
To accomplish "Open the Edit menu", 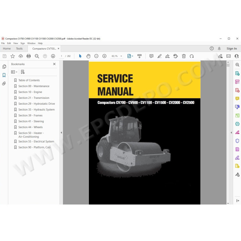I will tap(9, 43).
